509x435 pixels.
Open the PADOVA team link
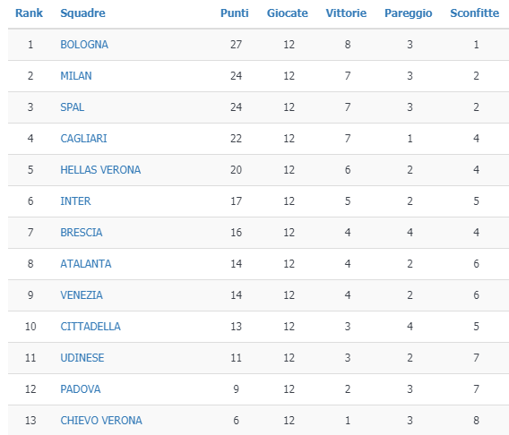coord(80,389)
